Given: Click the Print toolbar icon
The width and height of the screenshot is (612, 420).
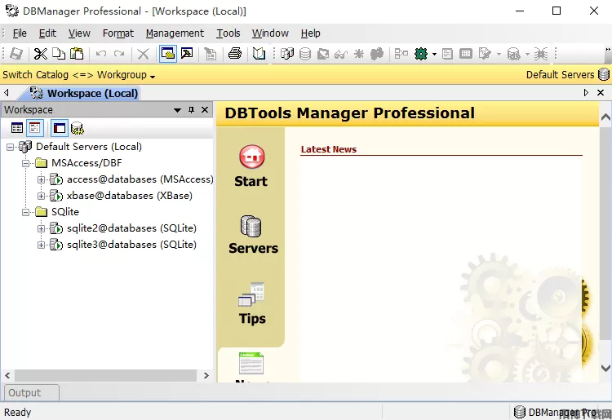Looking at the screenshot, I should 234,54.
